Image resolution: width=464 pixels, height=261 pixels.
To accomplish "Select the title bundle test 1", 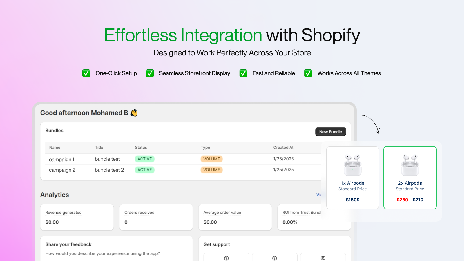I will click(109, 159).
